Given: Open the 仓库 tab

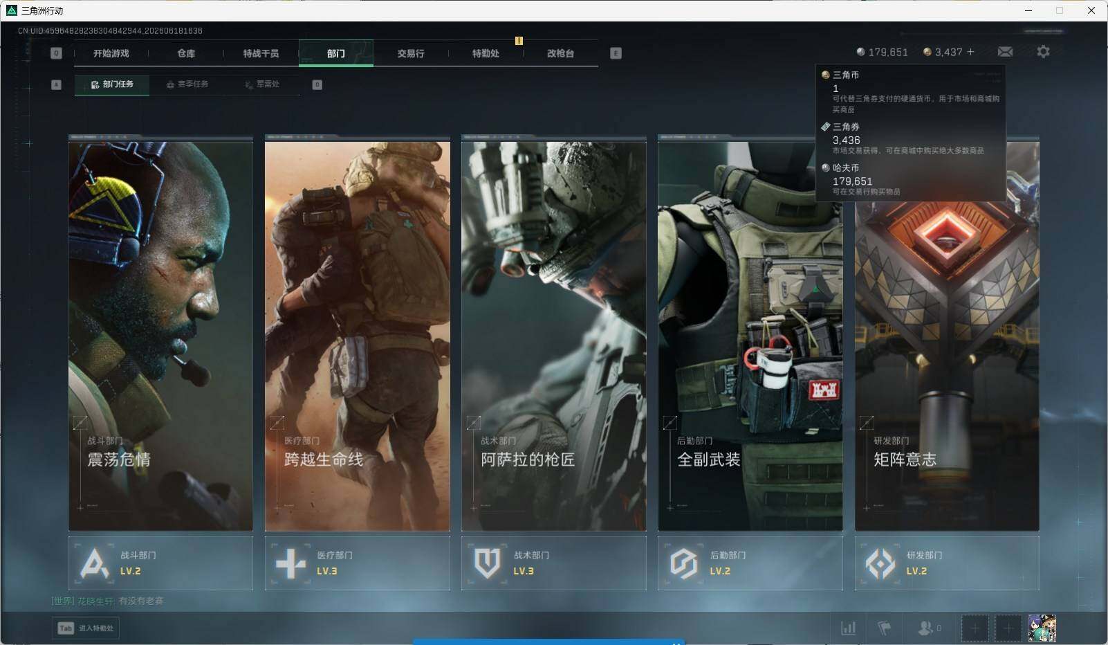Looking at the screenshot, I should [x=186, y=53].
